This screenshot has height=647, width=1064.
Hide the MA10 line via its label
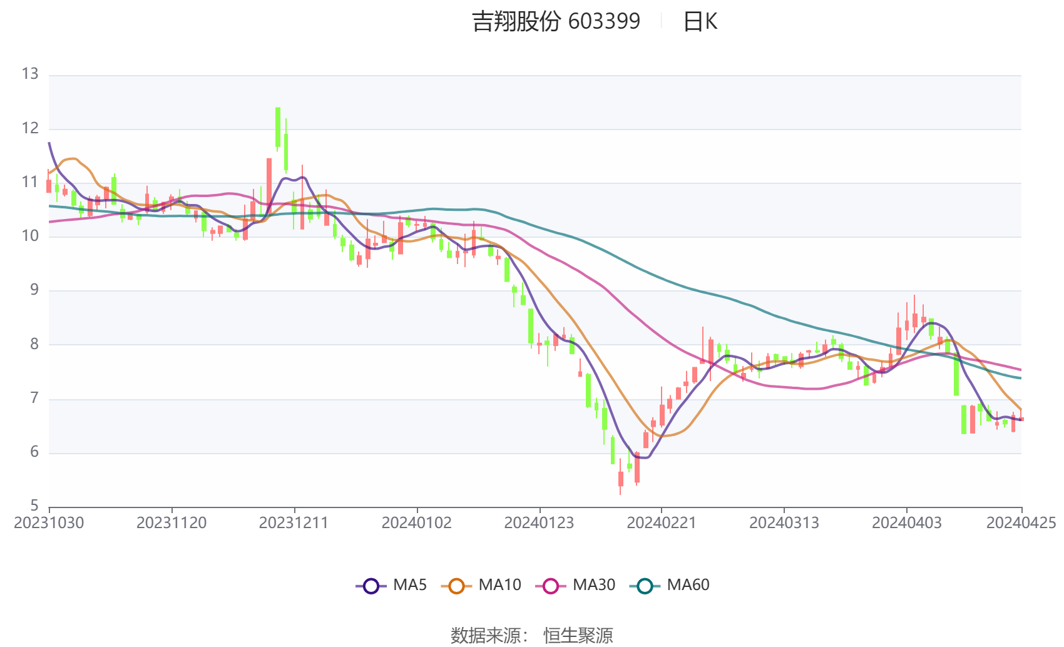tap(499, 585)
